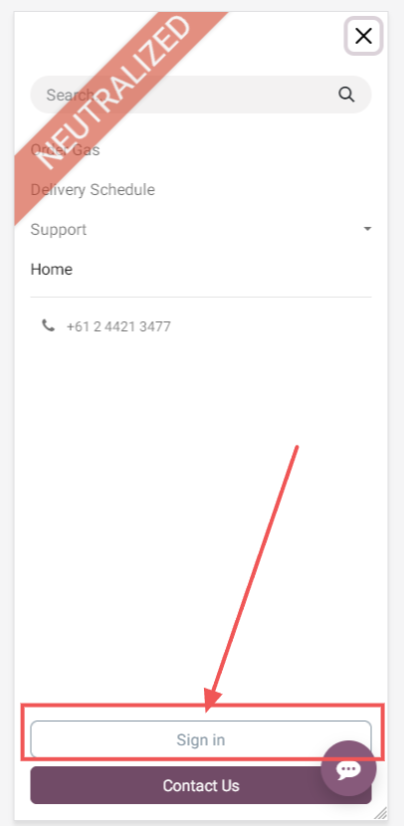Open the Support menu item
The height and width of the screenshot is (826, 404).
[59, 230]
